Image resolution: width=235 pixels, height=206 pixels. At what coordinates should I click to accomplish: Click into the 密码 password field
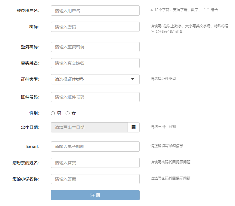pyautogui.click(x=95, y=27)
